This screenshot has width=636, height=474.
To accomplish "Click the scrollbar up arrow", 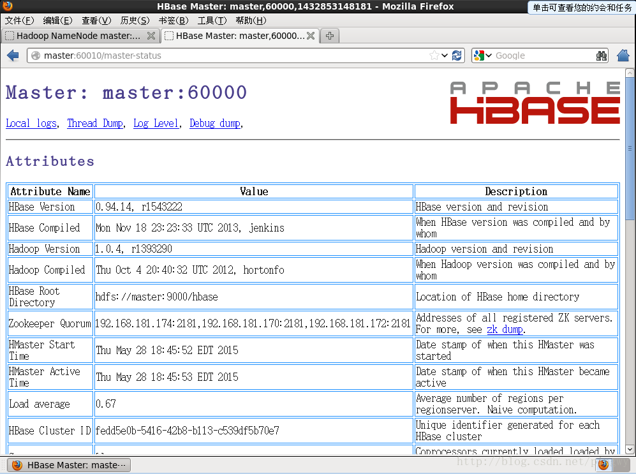I will [x=630, y=73].
